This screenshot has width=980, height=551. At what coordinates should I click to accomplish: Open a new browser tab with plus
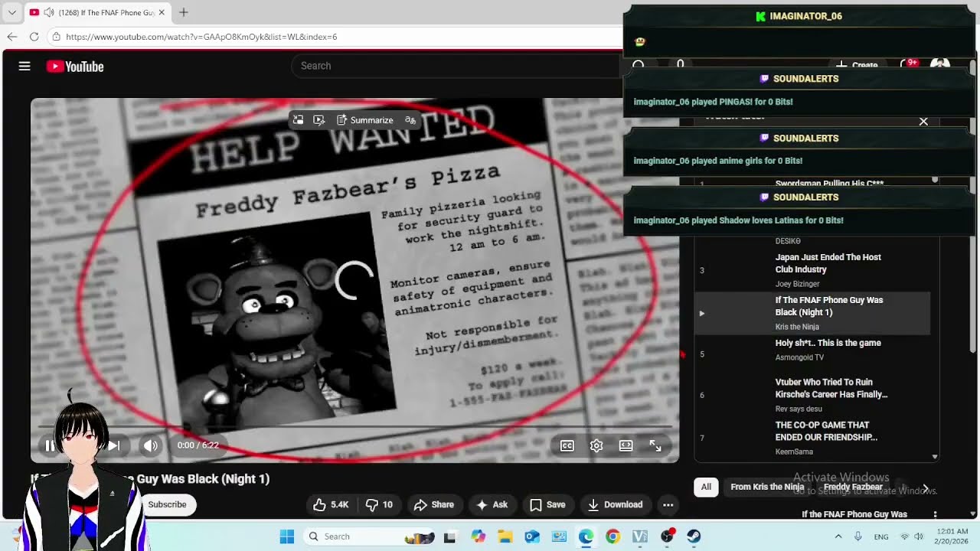tap(184, 12)
